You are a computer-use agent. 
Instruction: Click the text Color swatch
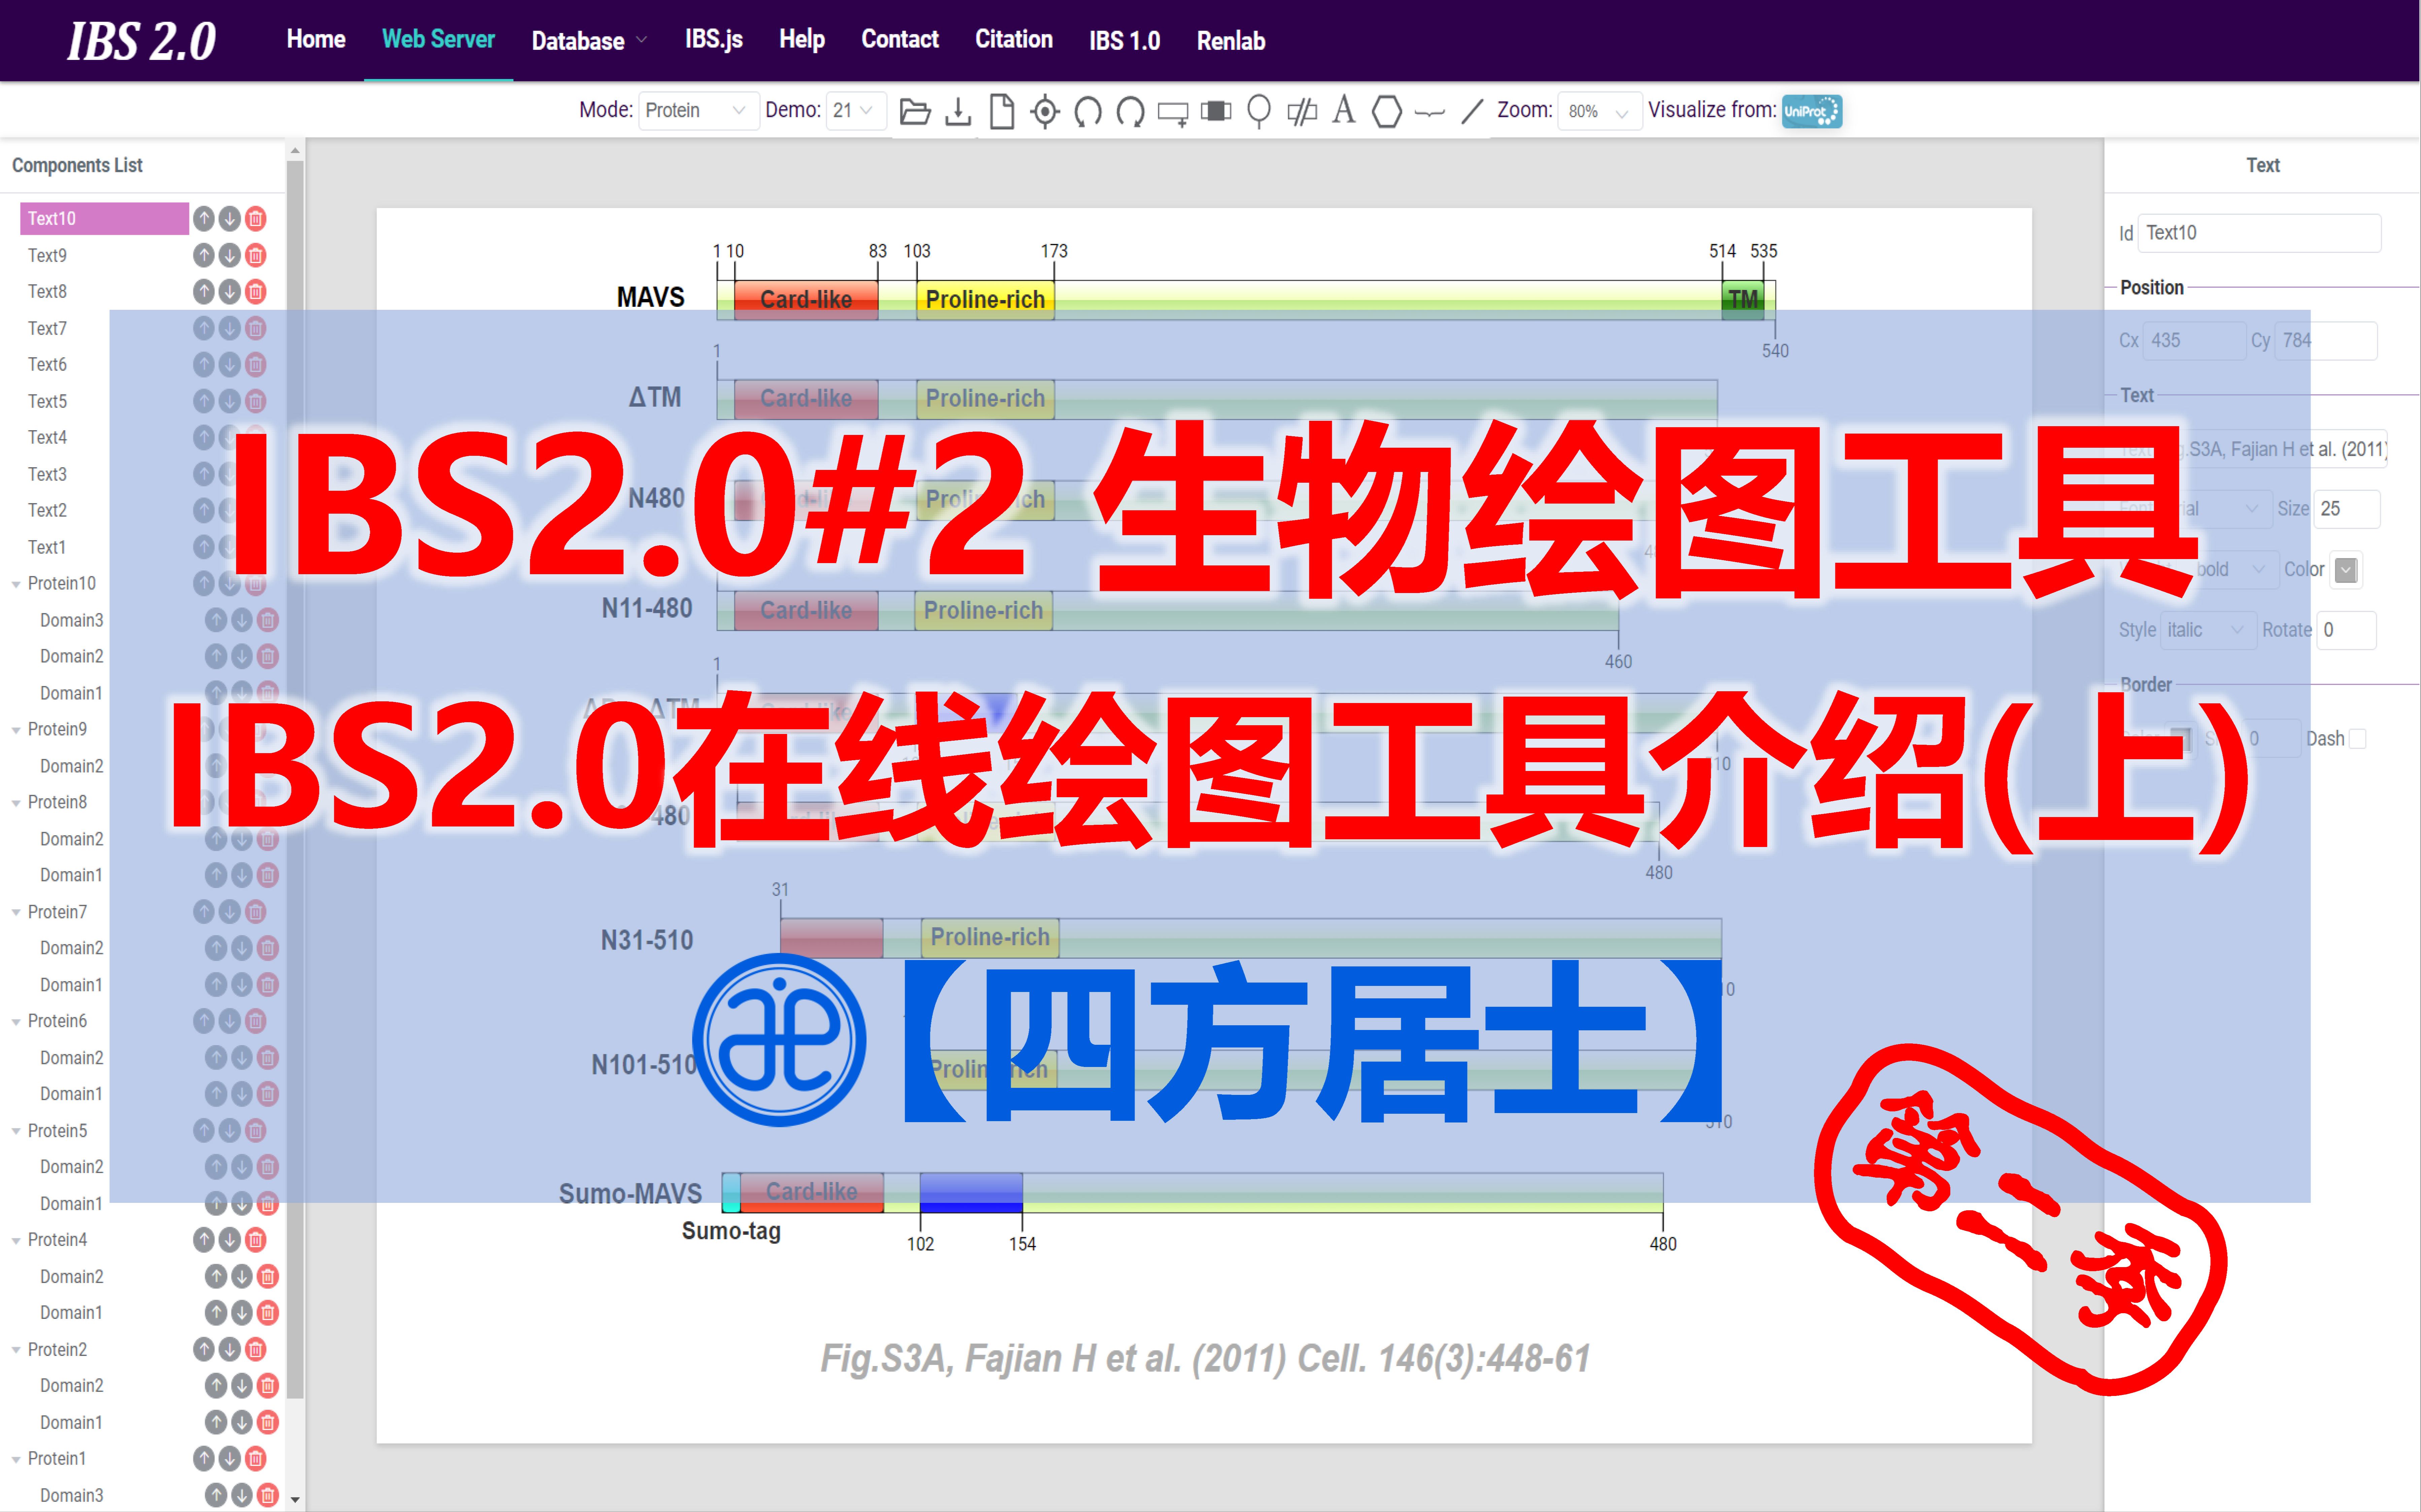pyautogui.click(x=2346, y=570)
